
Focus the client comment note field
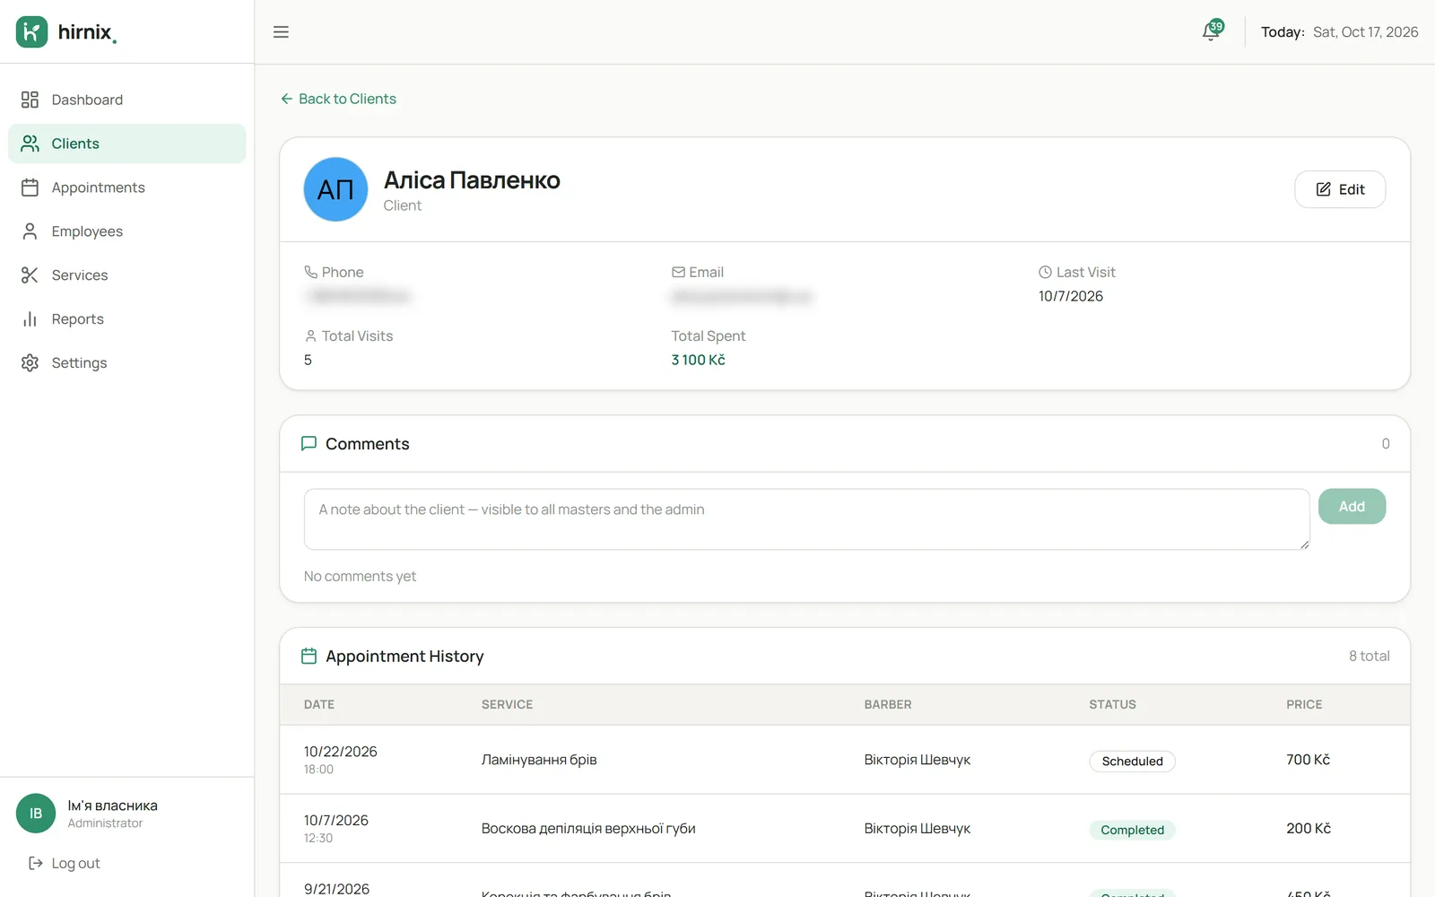807,519
